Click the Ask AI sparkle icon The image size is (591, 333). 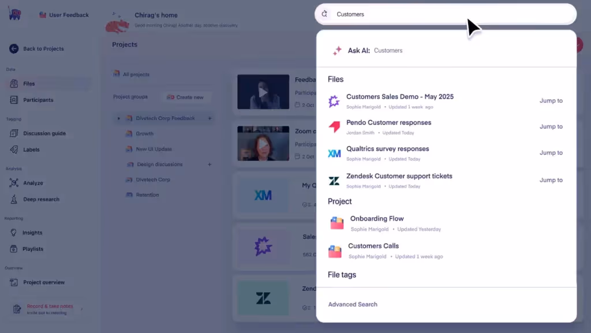pyautogui.click(x=338, y=50)
